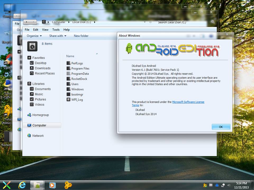Click the Program Files folder icon
Image resolution: width=254 pixels, height=190 pixels.
pos(68,68)
